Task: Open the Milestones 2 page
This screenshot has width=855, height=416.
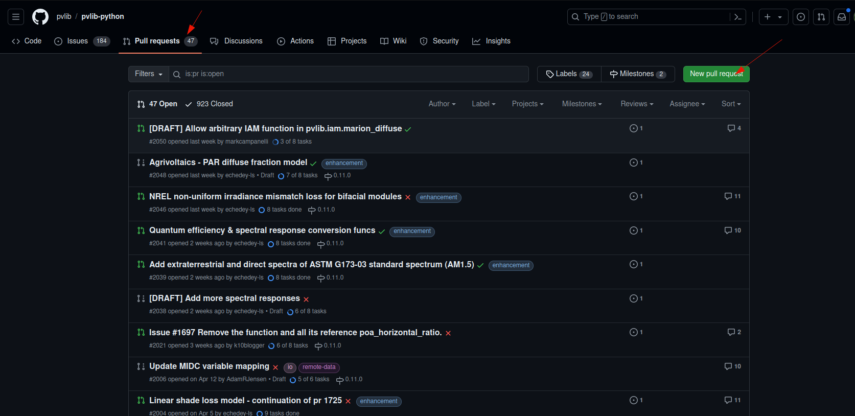Action: pyautogui.click(x=638, y=74)
